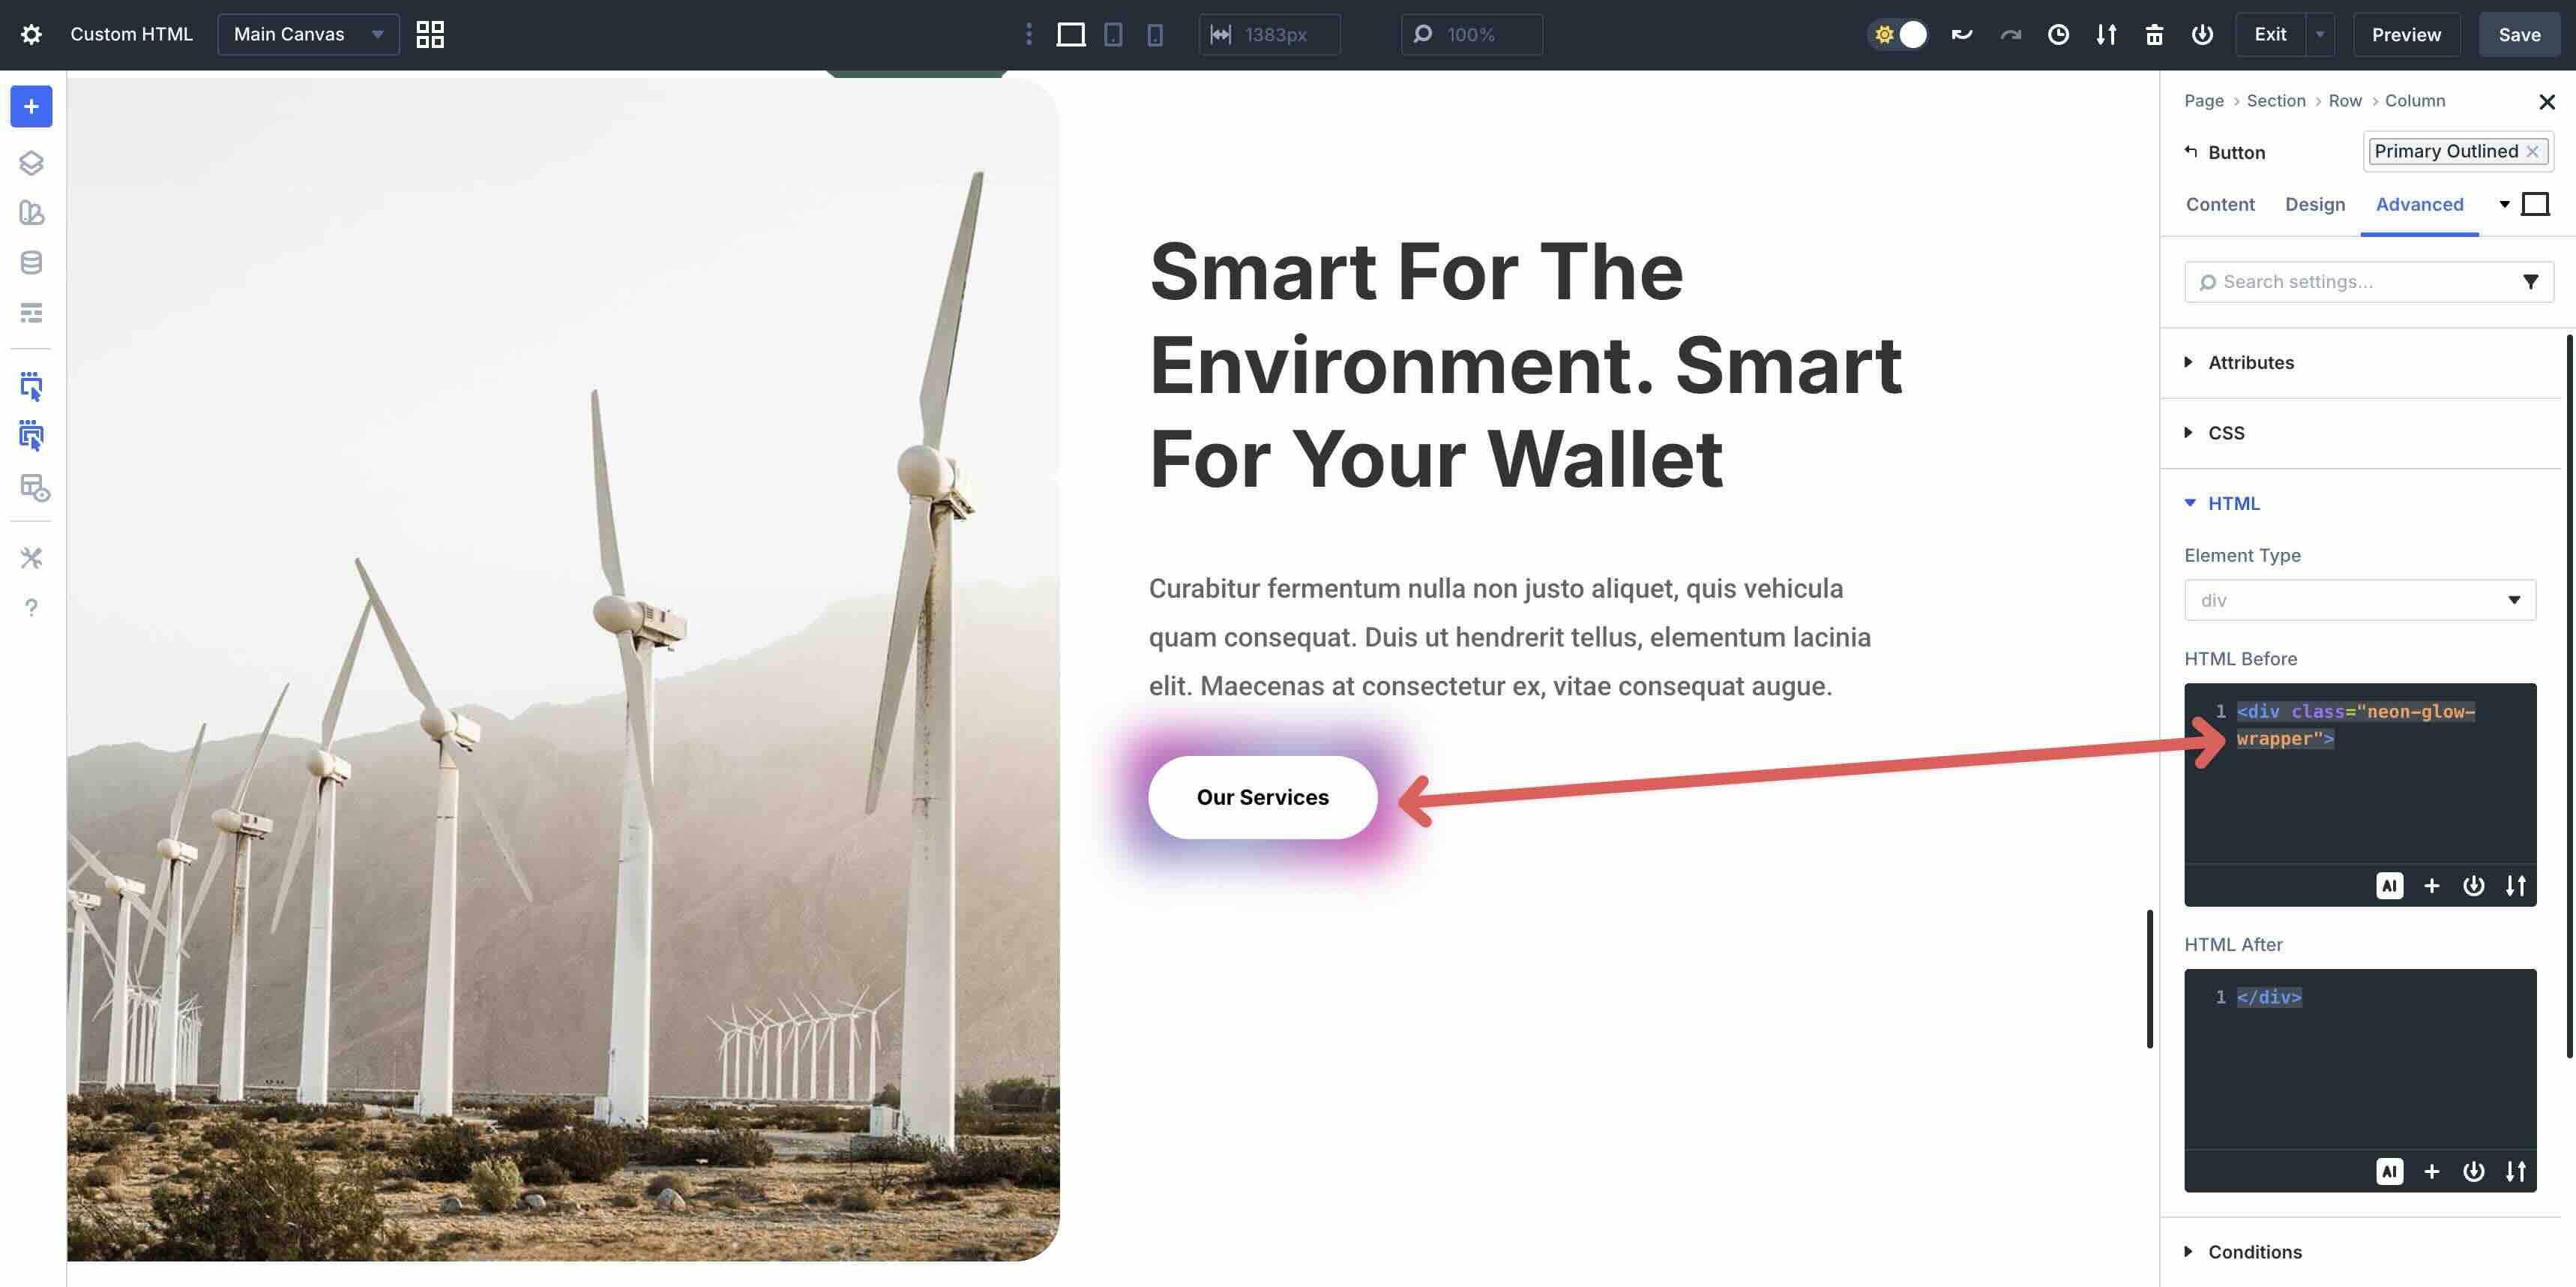Image resolution: width=2576 pixels, height=1287 pixels.
Task: Open the Element Type div dropdown
Action: coord(2359,600)
